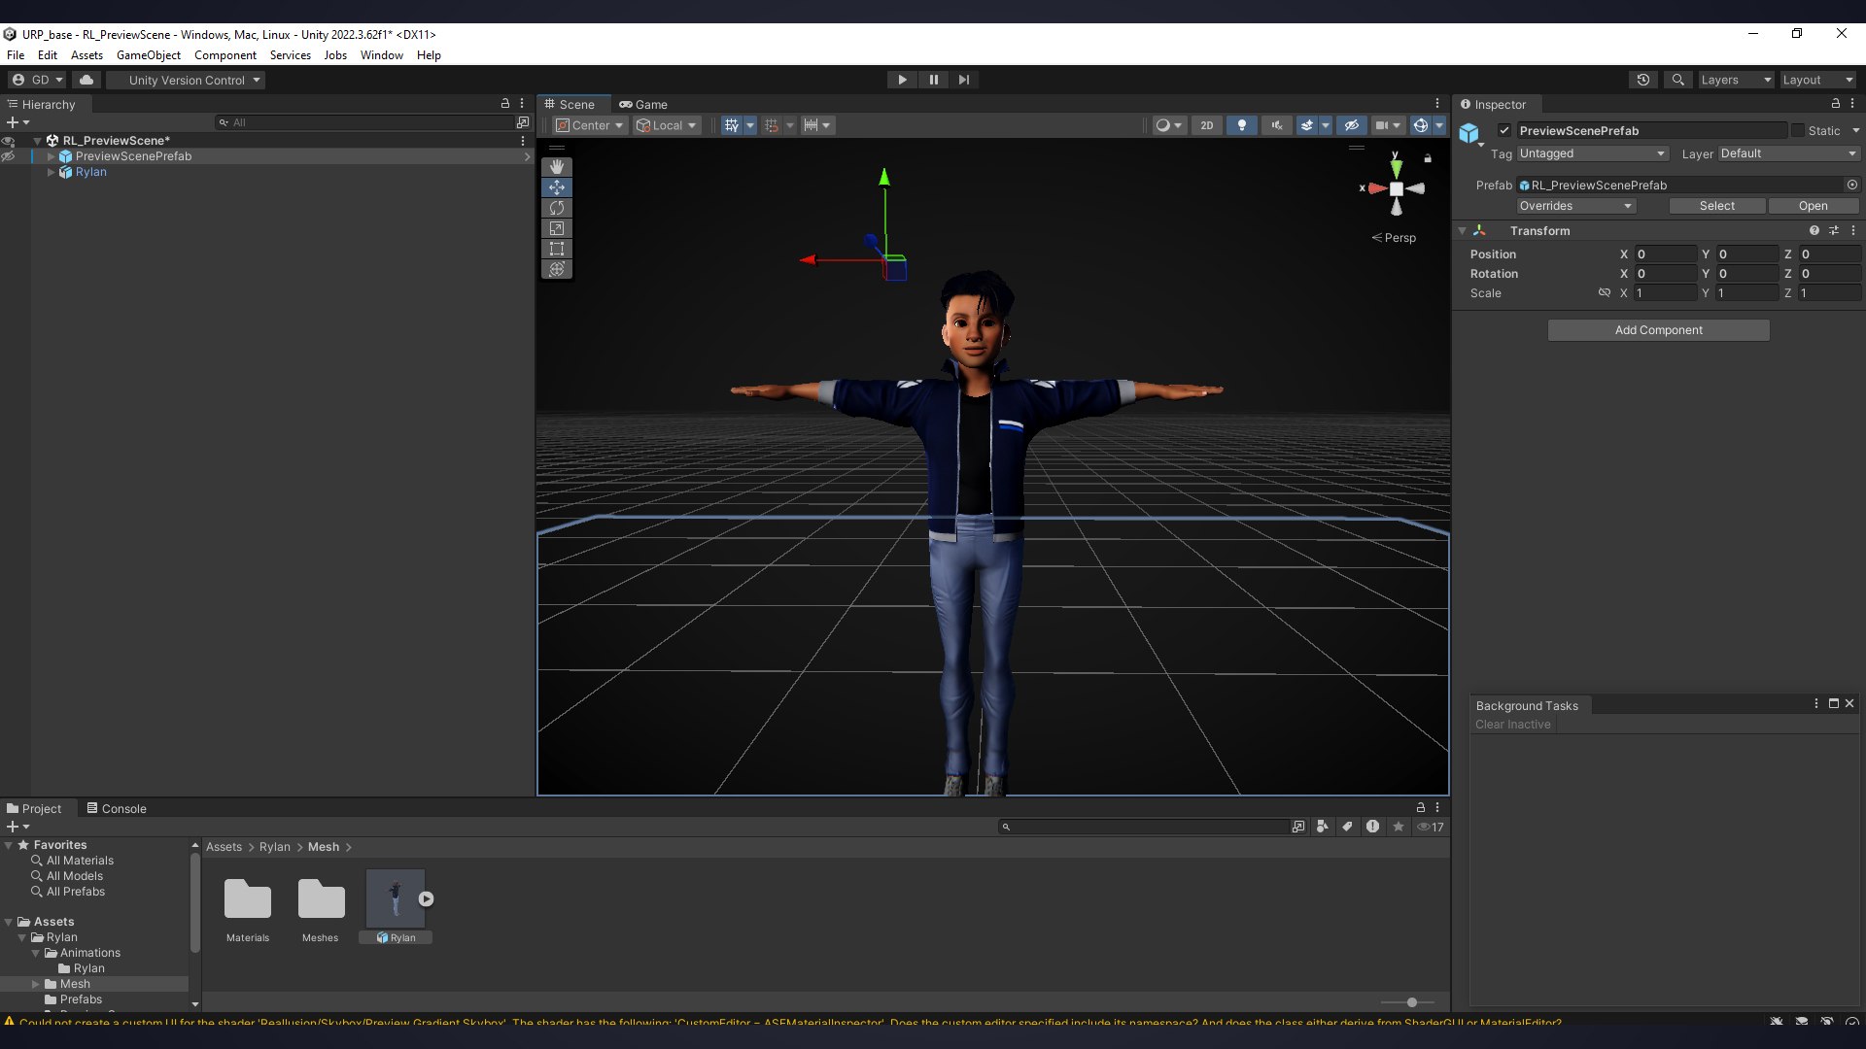Select the Move tool
This screenshot has height=1049, width=1866.
coord(557,187)
